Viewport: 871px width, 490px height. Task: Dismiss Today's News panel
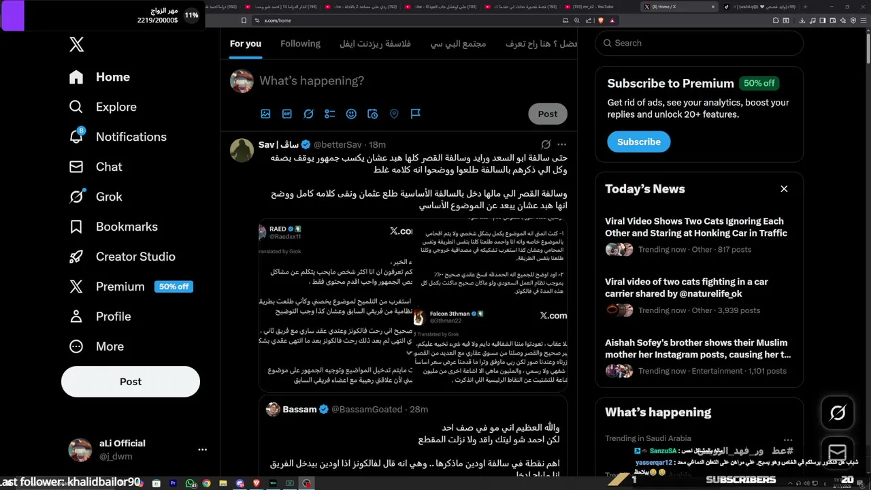click(784, 189)
